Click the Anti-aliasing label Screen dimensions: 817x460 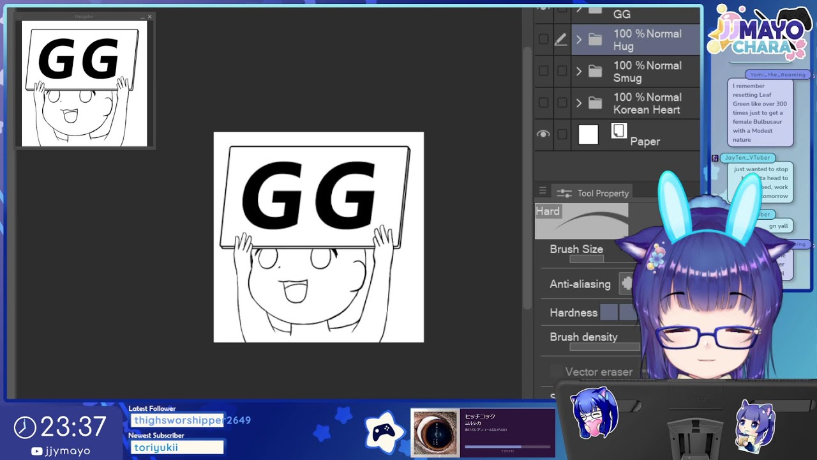(580, 284)
